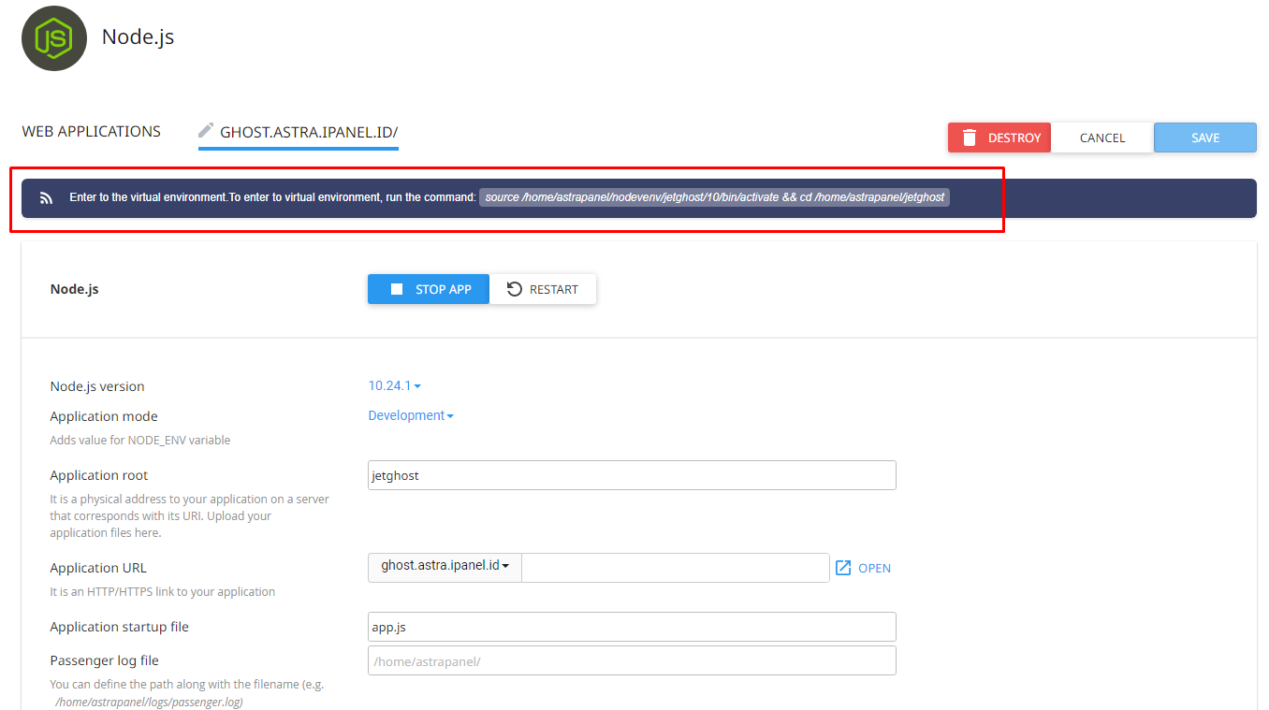This screenshot has height=710, width=1269.
Task: Open the Node.js version 10.24.1 dropdown
Action: pyautogui.click(x=394, y=385)
